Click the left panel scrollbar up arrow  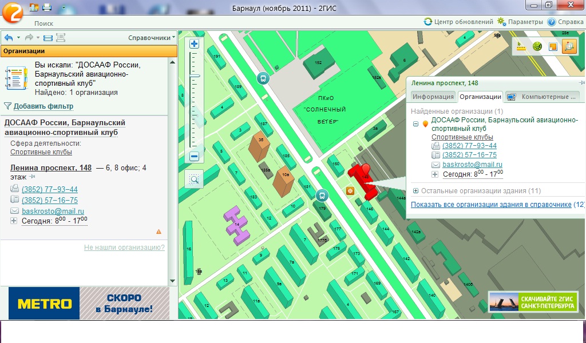click(x=172, y=62)
